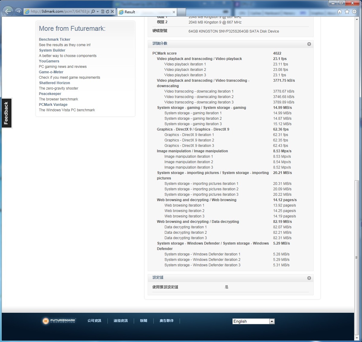Open the browser Home page icon
Screen dimensions: 362x342
coord(340,11)
